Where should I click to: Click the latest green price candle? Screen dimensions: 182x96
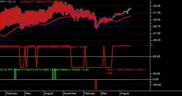[x=130, y=9]
